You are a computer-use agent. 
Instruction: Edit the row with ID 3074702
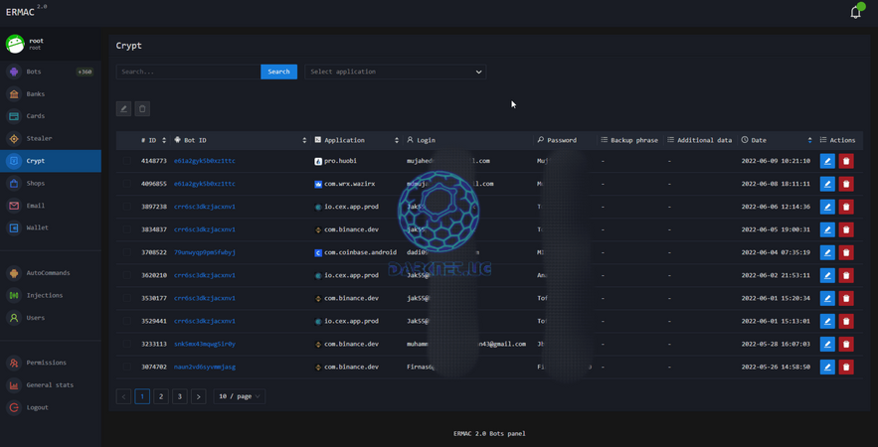point(827,368)
